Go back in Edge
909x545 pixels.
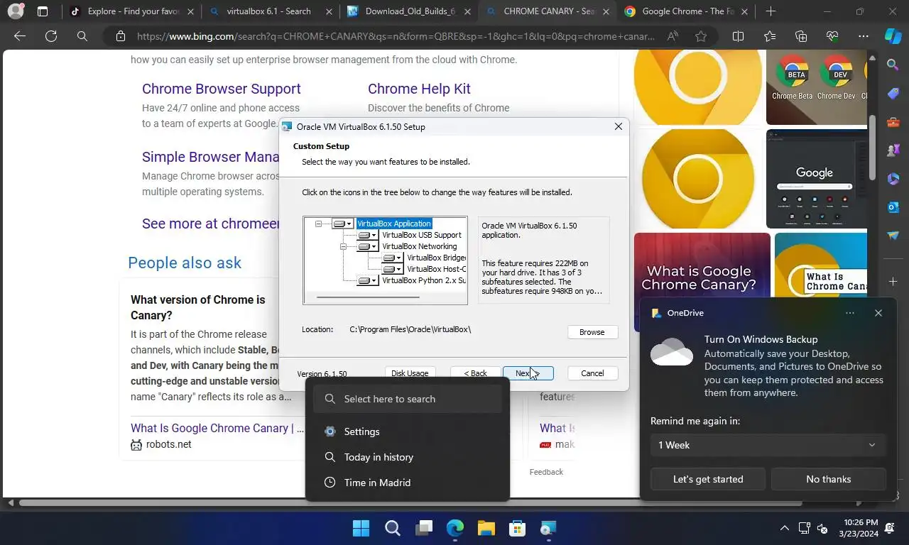click(x=20, y=36)
